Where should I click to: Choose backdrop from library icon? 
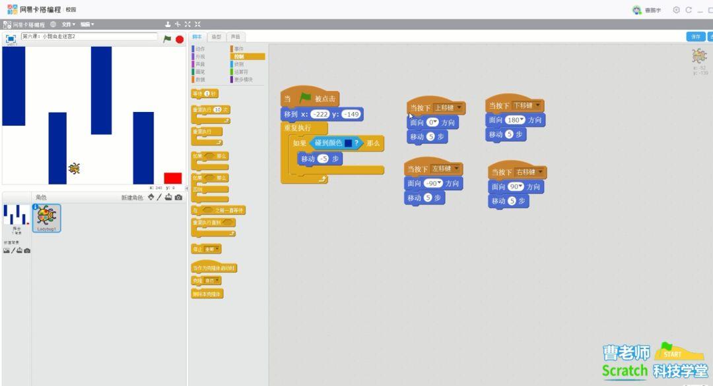click(x=7, y=251)
